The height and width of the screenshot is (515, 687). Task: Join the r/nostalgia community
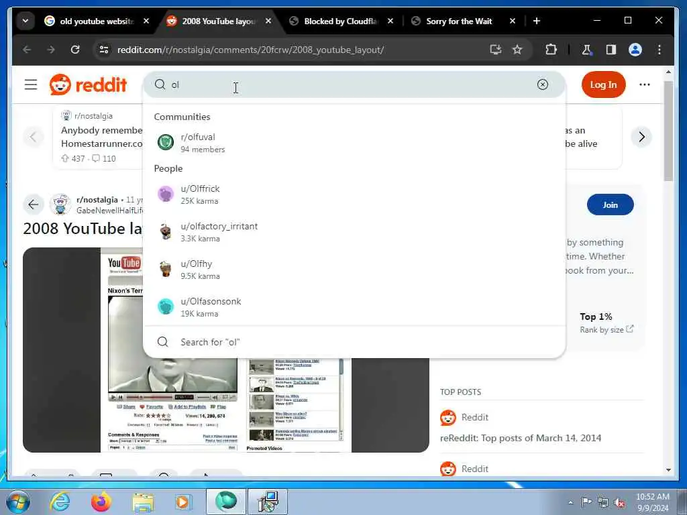point(610,205)
